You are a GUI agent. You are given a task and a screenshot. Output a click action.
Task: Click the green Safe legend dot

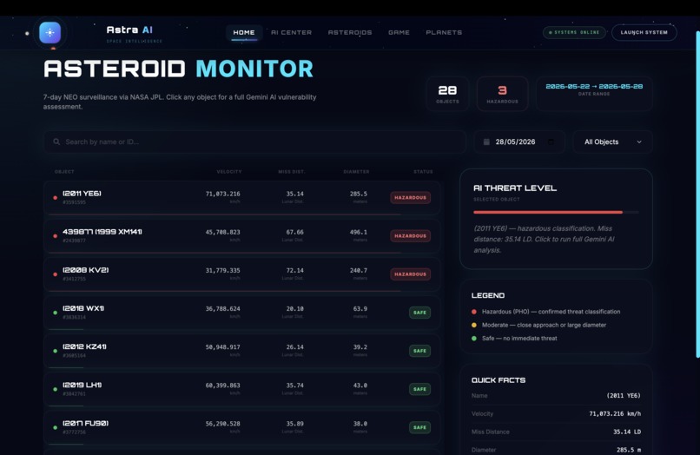[474, 339]
